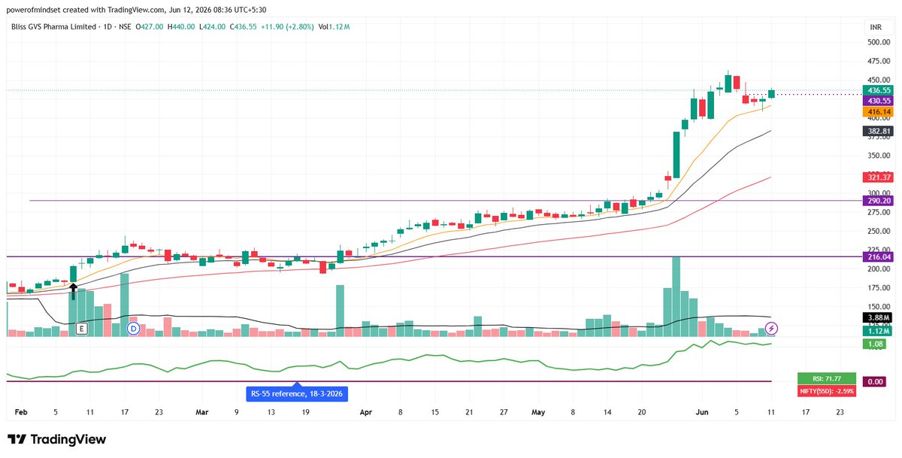
Task: Click the '3.88M' volume average label
Action: pos(879,317)
